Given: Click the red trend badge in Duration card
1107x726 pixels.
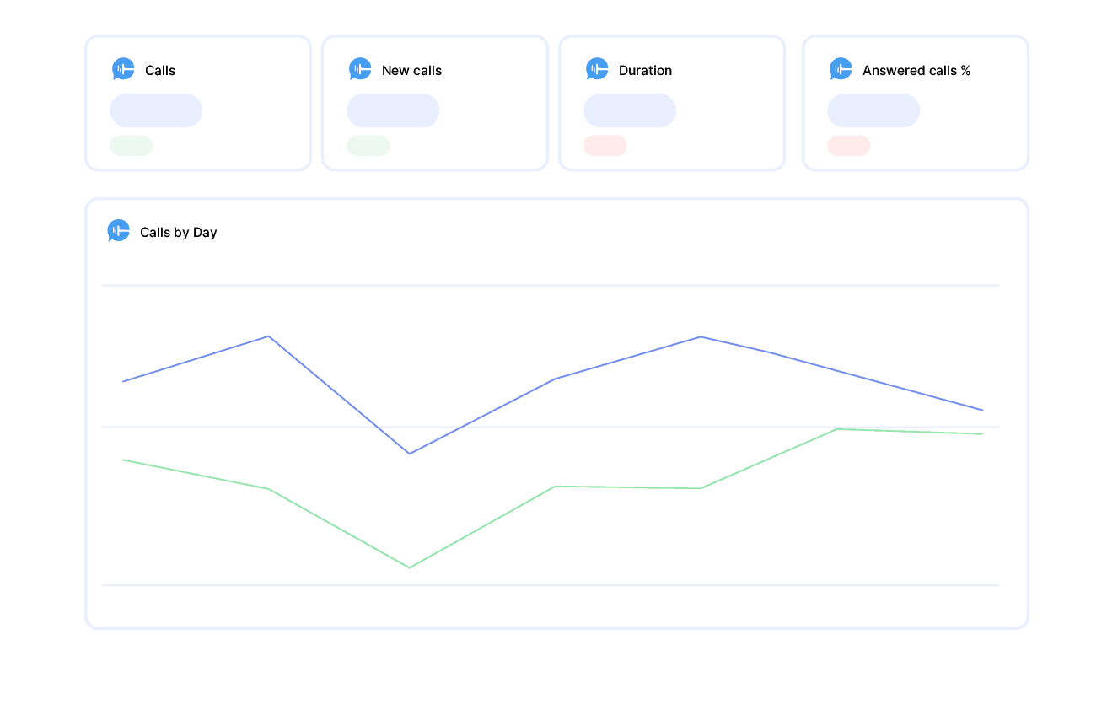Looking at the screenshot, I should (x=605, y=146).
